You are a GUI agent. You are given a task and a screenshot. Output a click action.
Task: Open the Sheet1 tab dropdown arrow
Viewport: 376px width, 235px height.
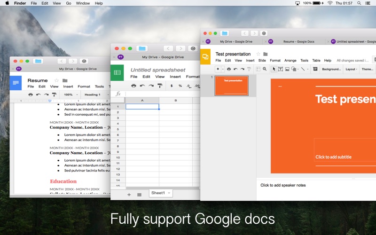click(x=169, y=193)
